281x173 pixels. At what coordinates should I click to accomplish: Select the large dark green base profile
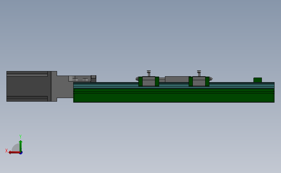(x=174, y=95)
